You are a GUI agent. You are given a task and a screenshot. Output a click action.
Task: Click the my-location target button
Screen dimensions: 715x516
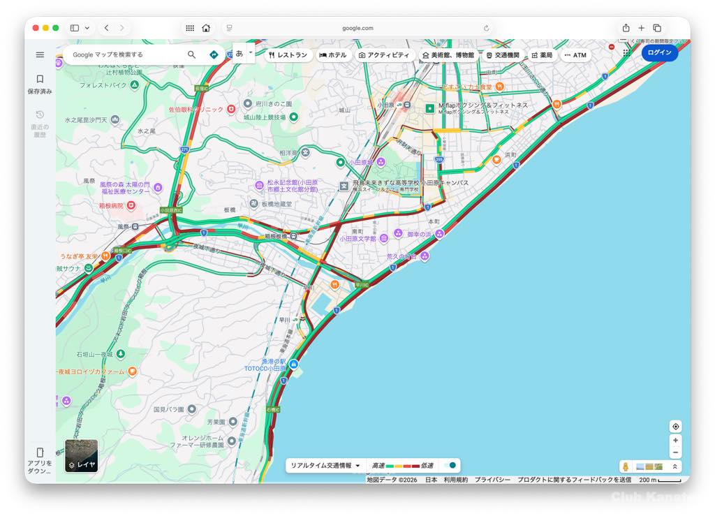[675, 427]
